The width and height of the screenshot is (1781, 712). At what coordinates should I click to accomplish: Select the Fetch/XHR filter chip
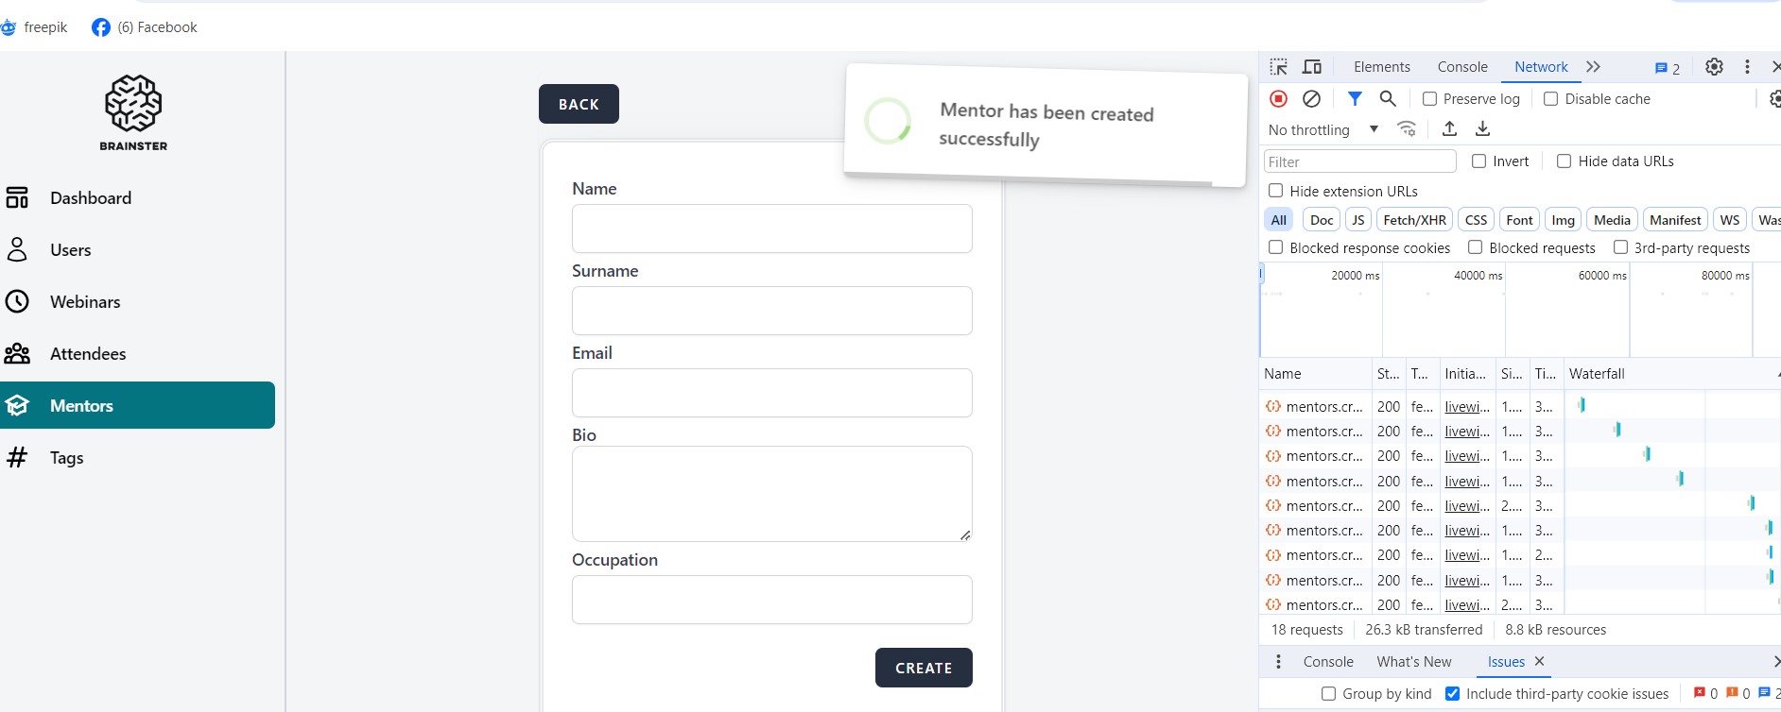1414,220
